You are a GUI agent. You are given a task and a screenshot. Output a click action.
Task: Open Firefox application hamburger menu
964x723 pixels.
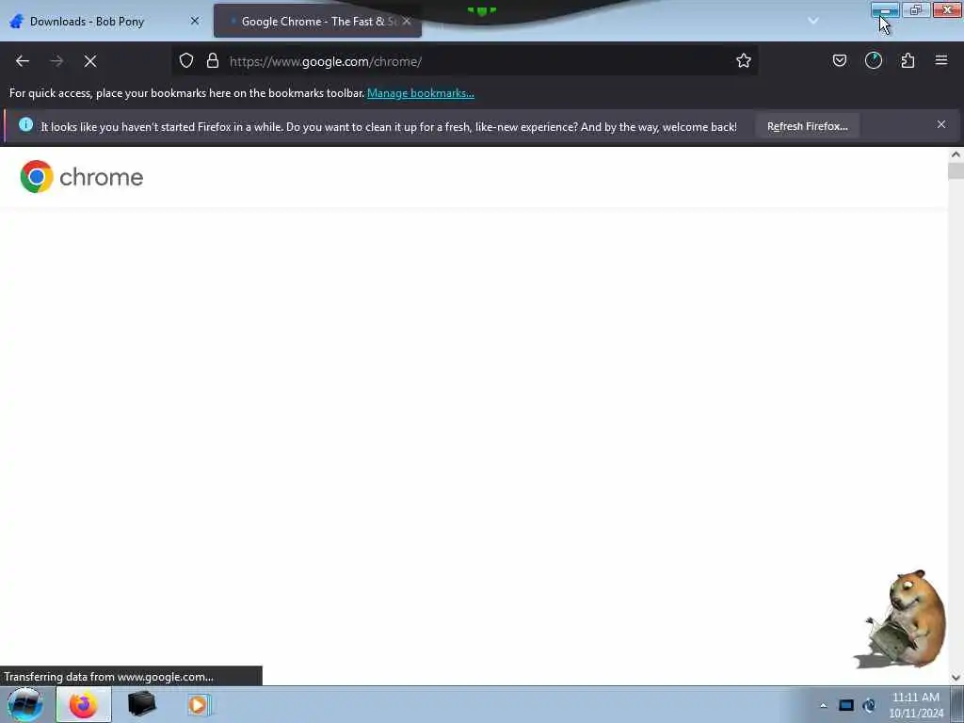(941, 60)
